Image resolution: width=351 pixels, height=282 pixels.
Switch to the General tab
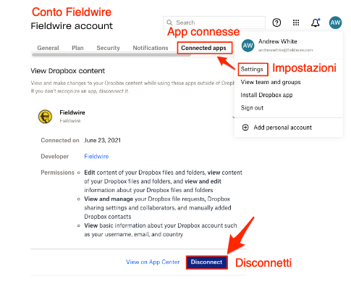(48, 48)
